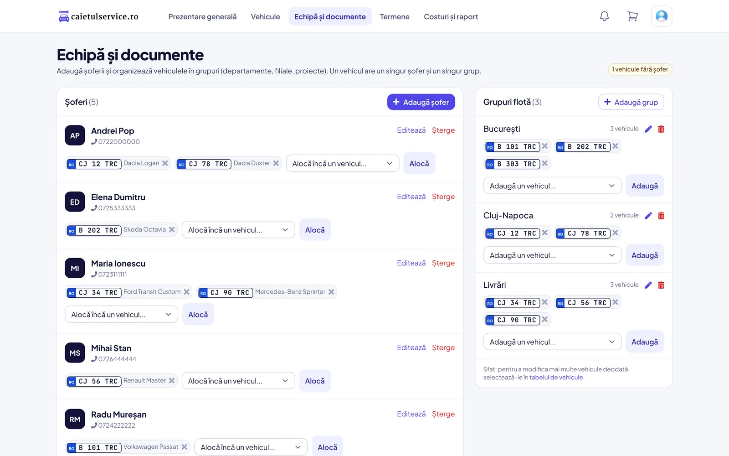The height and width of the screenshot is (456, 729).
Task: Remove CJ 90 TRC from Livrări group
Action: (x=545, y=320)
